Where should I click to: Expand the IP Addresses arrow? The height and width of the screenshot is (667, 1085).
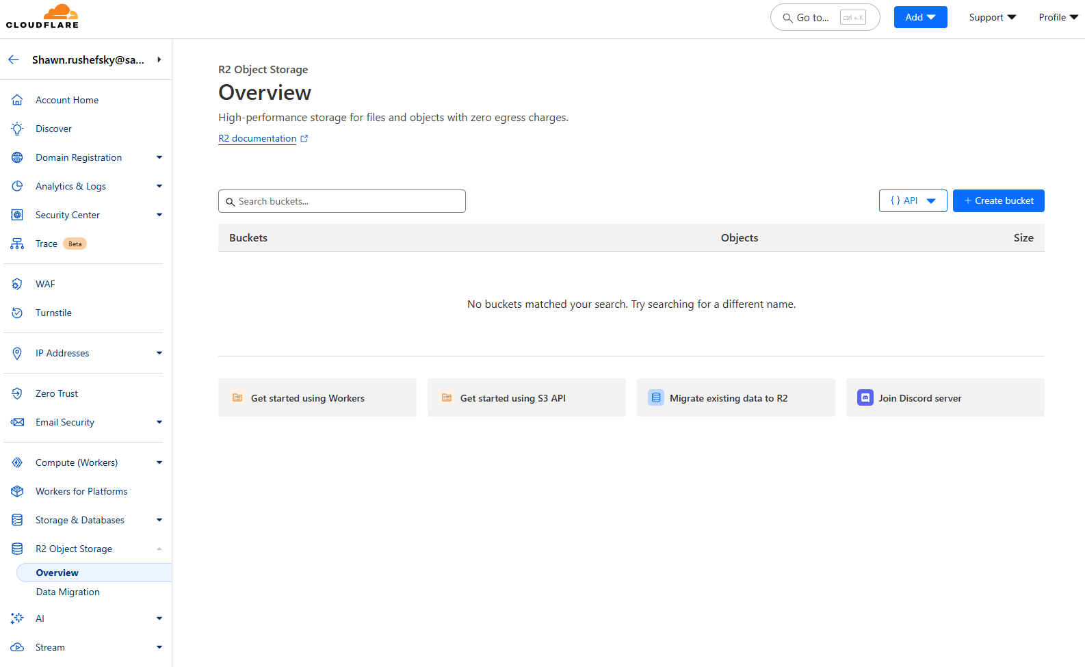coord(159,353)
